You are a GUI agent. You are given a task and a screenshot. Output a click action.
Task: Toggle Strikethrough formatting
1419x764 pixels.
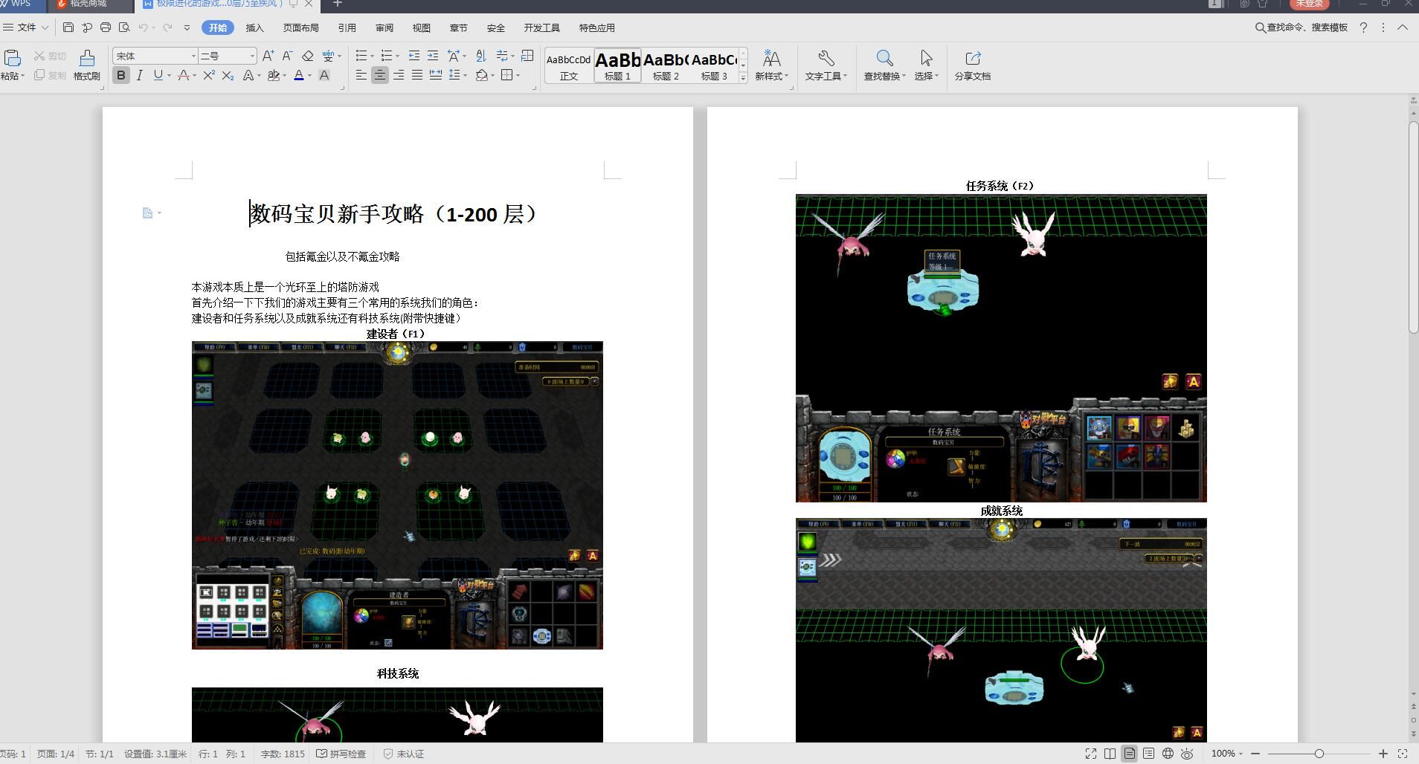(183, 75)
